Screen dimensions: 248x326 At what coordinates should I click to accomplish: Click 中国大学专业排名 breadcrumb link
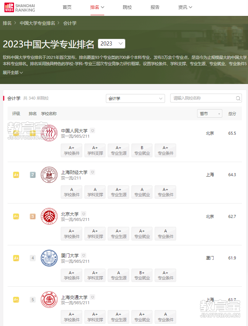click(37, 23)
